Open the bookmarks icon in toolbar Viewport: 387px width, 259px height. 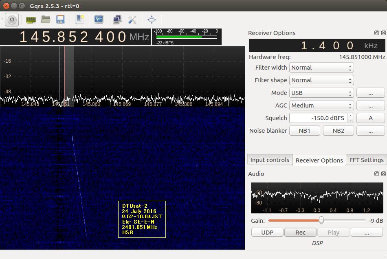(x=79, y=20)
